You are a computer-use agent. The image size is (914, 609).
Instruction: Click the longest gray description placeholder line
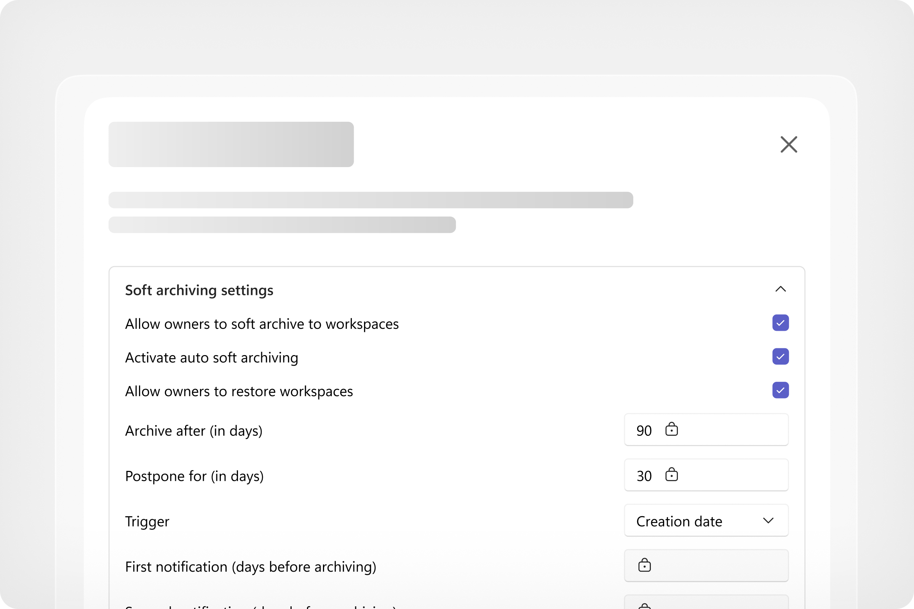pyautogui.click(x=370, y=200)
